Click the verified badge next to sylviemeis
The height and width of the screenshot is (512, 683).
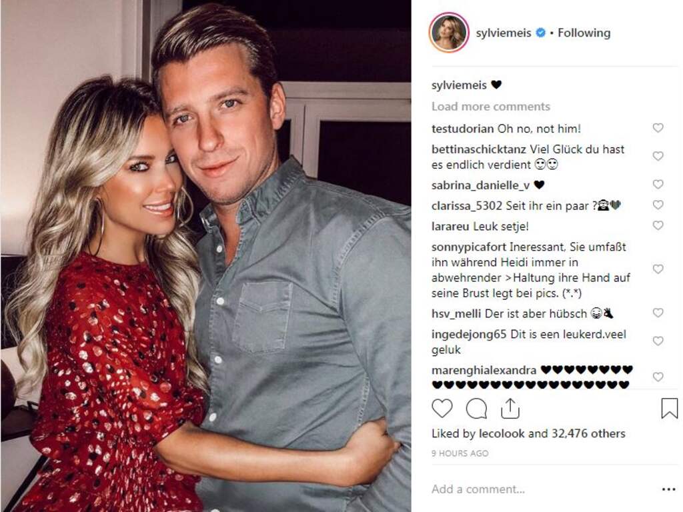point(540,33)
